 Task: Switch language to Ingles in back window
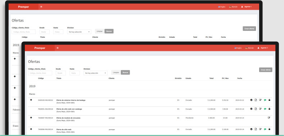[x=222, y=7]
